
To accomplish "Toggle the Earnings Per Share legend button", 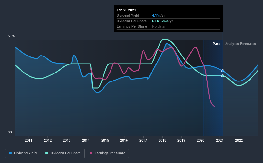I will [x=108, y=153].
